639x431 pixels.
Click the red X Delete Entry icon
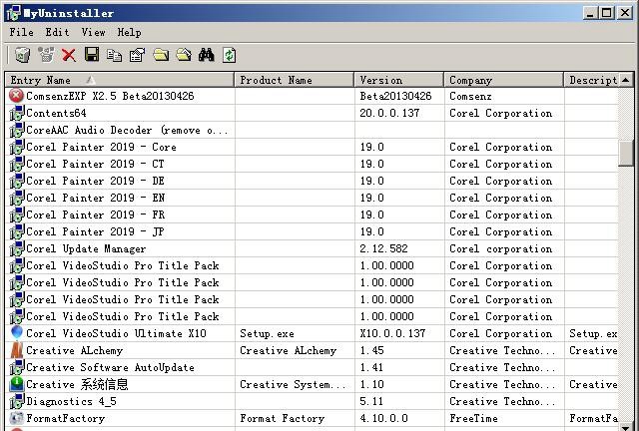[x=69, y=55]
